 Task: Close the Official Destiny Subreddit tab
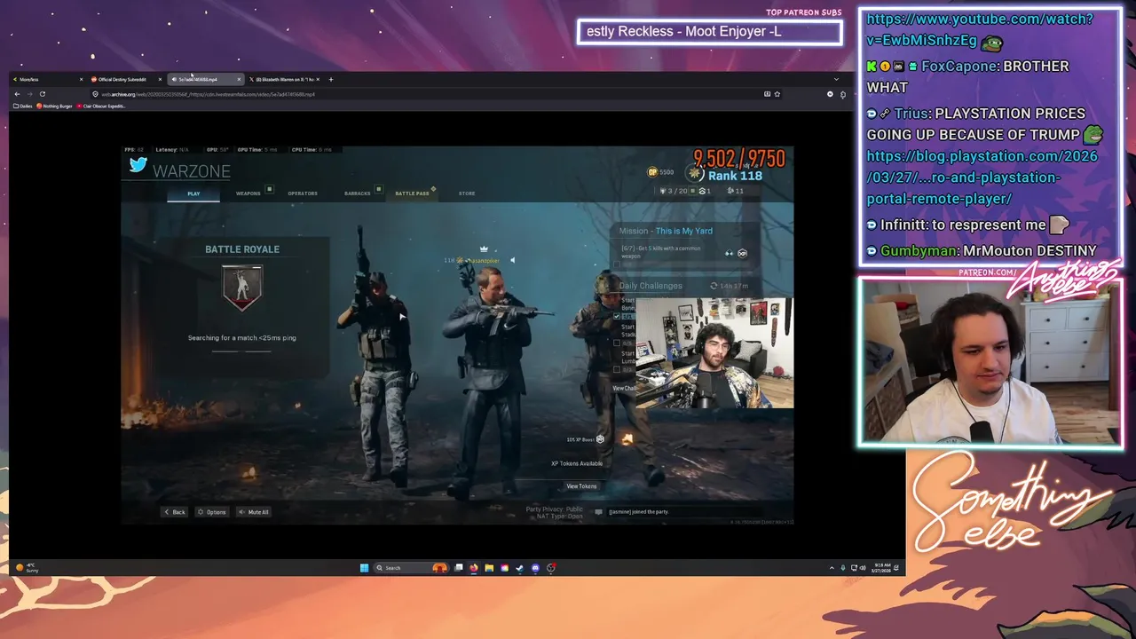click(160, 79)
